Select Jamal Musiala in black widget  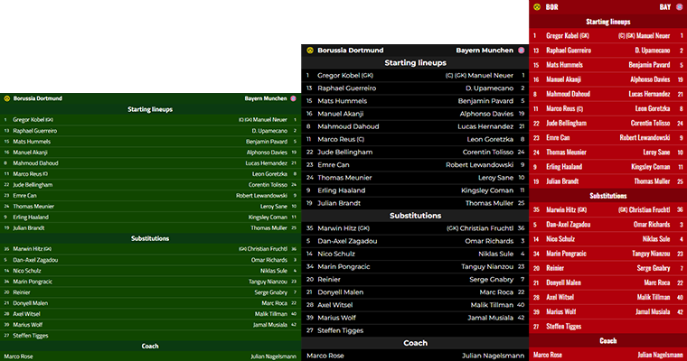pyautogui.click(x=490, y=318)
